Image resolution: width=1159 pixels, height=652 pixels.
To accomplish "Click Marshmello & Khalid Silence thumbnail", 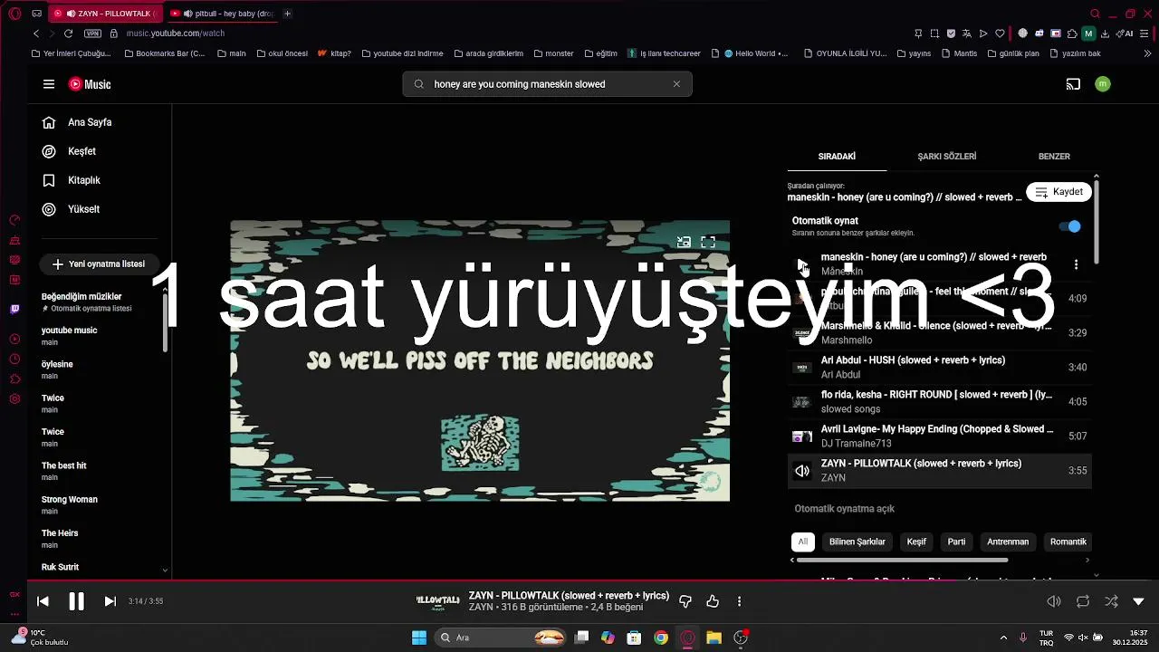I will tap(802, 333).
